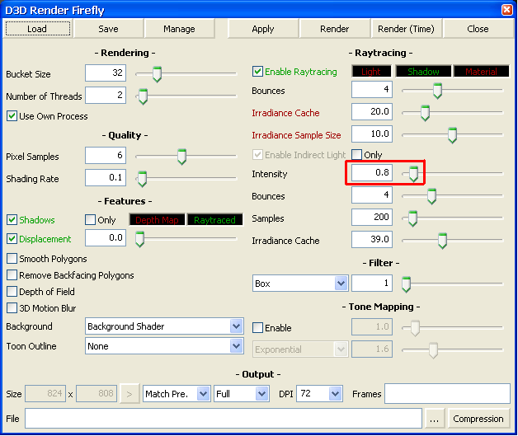Open the Compression settings
Viewport: 518px width, 436px height.
click(x=478, y=419)
